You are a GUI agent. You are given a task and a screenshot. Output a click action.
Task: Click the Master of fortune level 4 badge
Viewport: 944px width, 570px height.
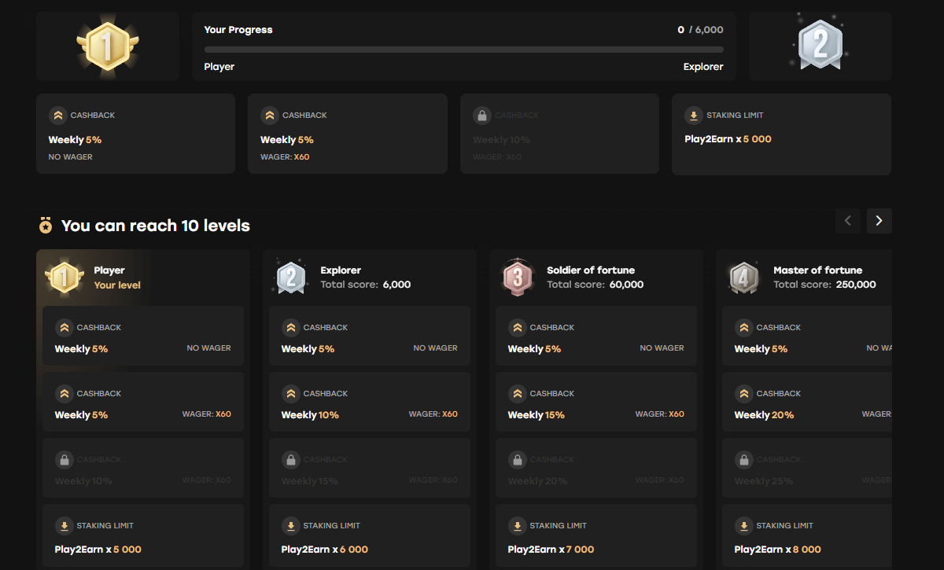(x=743, y=277)
